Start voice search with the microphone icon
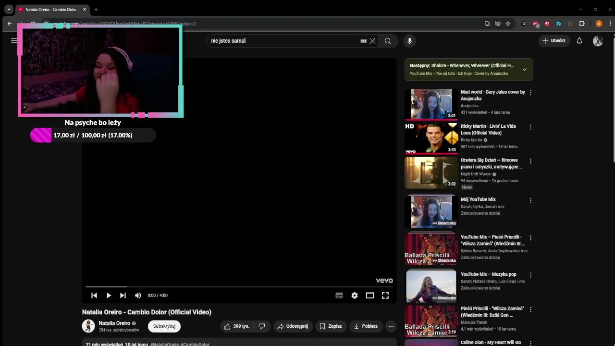 409,41
